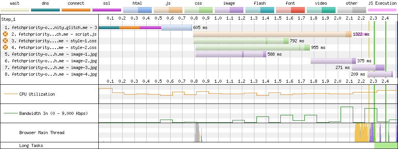398x149 pixels.
Task: Select the connect legend color swatch
Action: (76, 10)
